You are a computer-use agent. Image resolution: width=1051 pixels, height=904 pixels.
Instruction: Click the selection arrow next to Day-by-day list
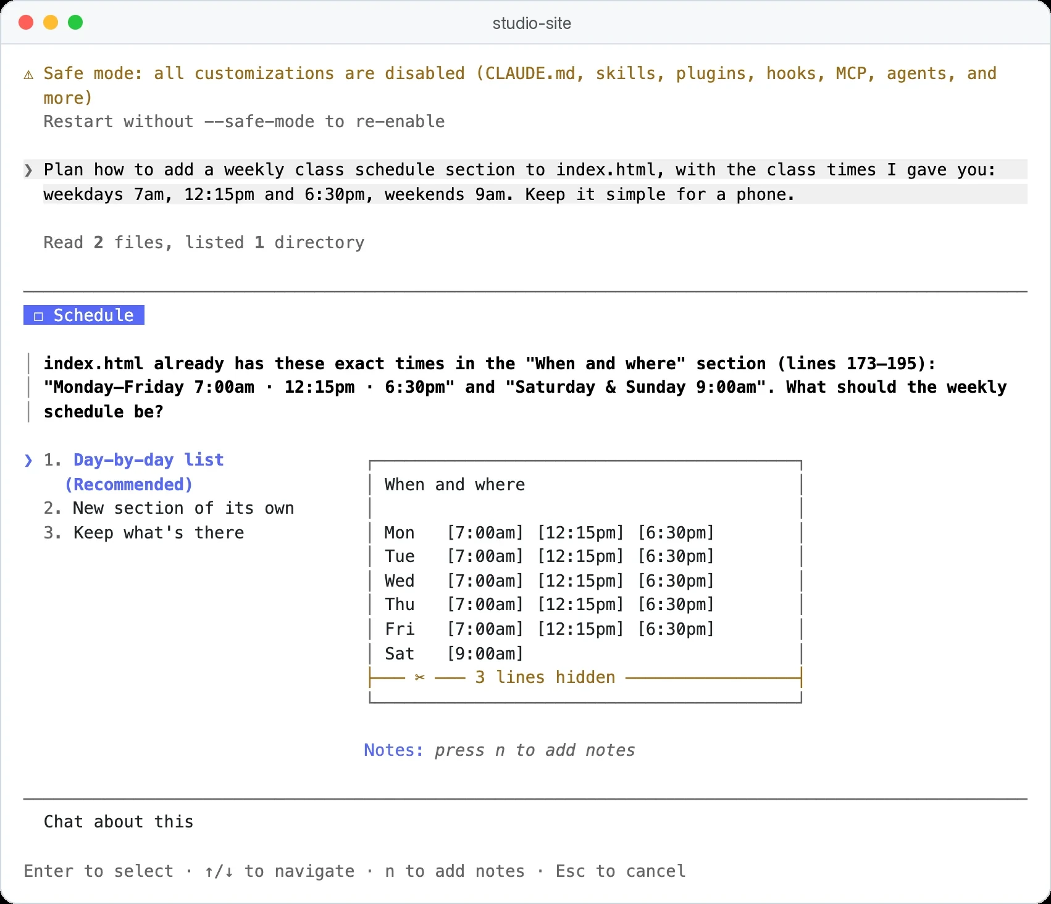point(28,460)
